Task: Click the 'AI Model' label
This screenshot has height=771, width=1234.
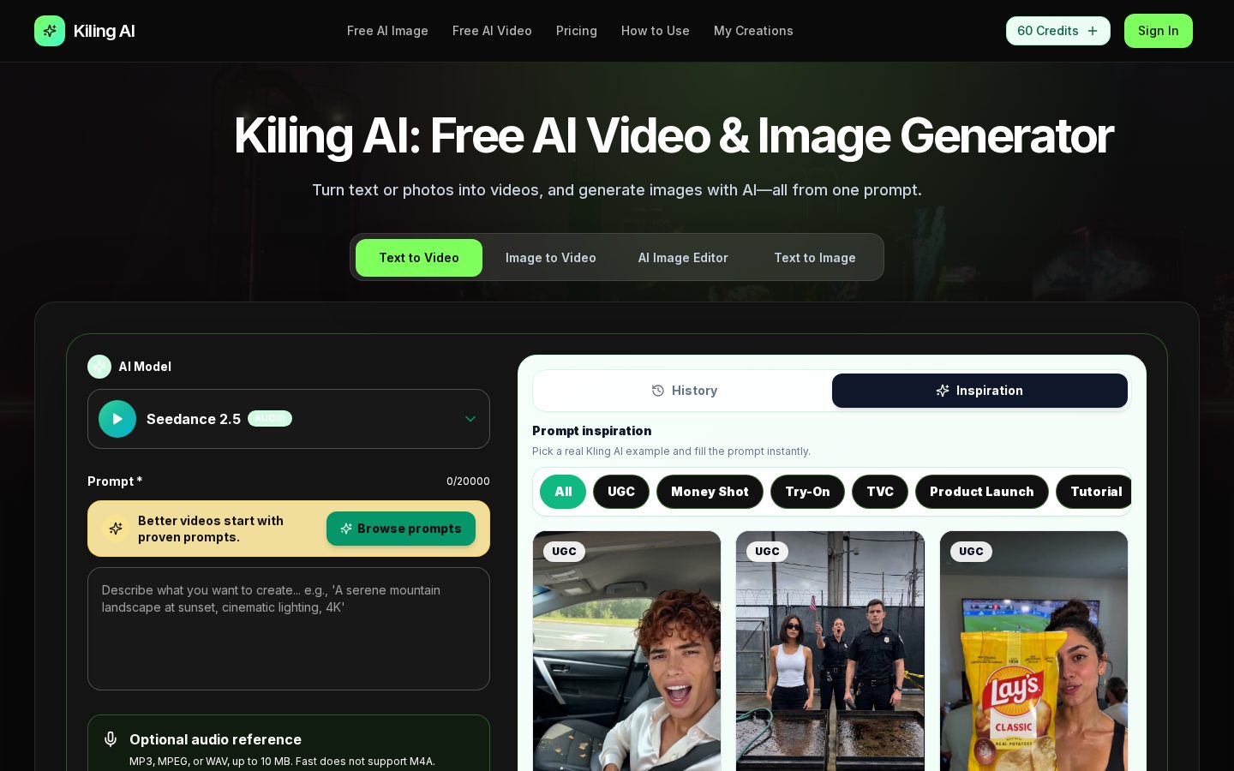Action: pos(145,367)
